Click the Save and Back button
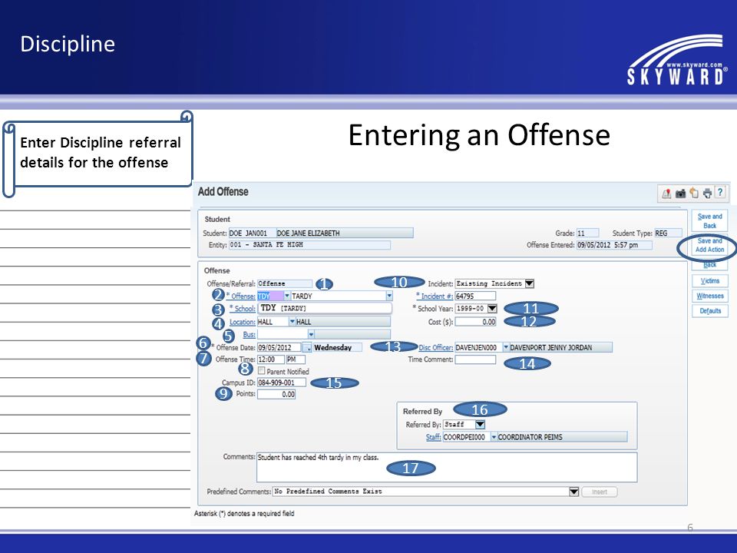 (x=709, y=221)
